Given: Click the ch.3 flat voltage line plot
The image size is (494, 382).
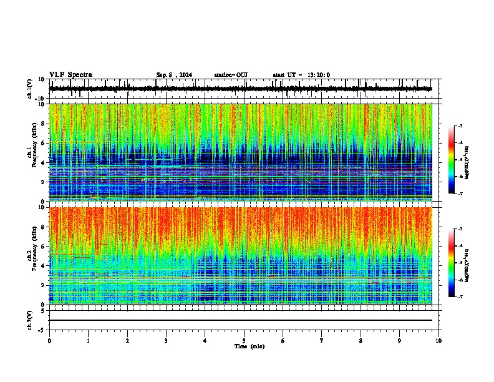Looking at the screenshot, I should 240,320.
